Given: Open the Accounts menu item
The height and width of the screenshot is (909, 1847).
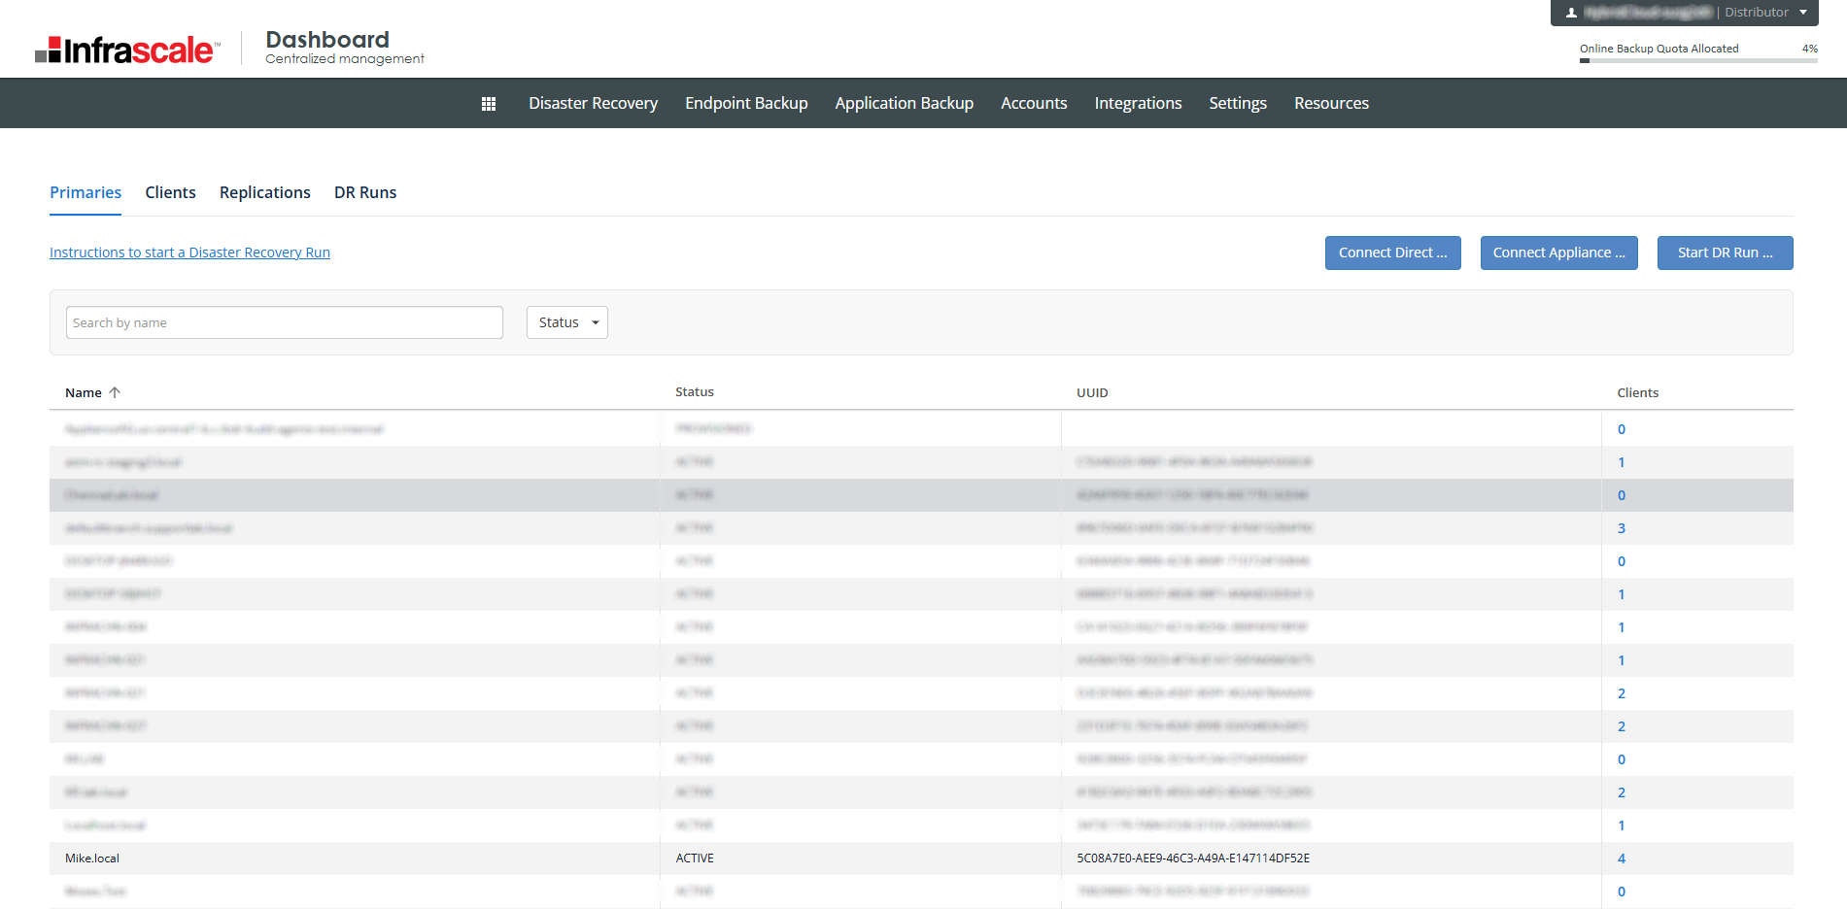Looking at the screenshot, I should [x=1034, y=104].
